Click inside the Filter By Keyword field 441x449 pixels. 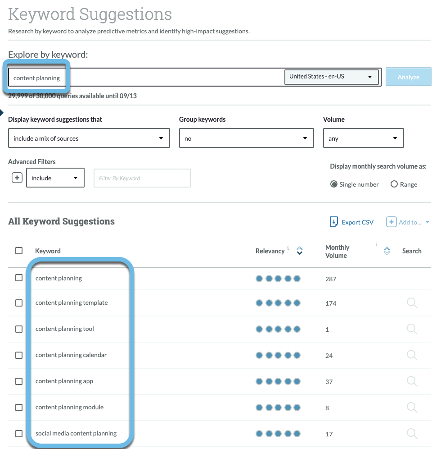pos(142,178)
